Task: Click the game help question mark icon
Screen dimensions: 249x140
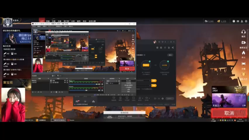Action: tap(234, 21)
